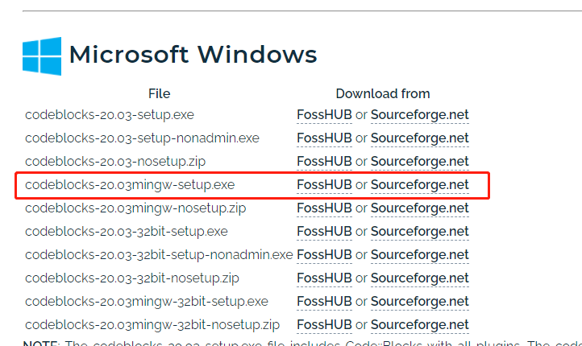Viewport: 582px width, 346px height.
Task: Open Sourceforge.net link for codeblocks-20.03-setup.exe
Action: click(x=419, y=115)
